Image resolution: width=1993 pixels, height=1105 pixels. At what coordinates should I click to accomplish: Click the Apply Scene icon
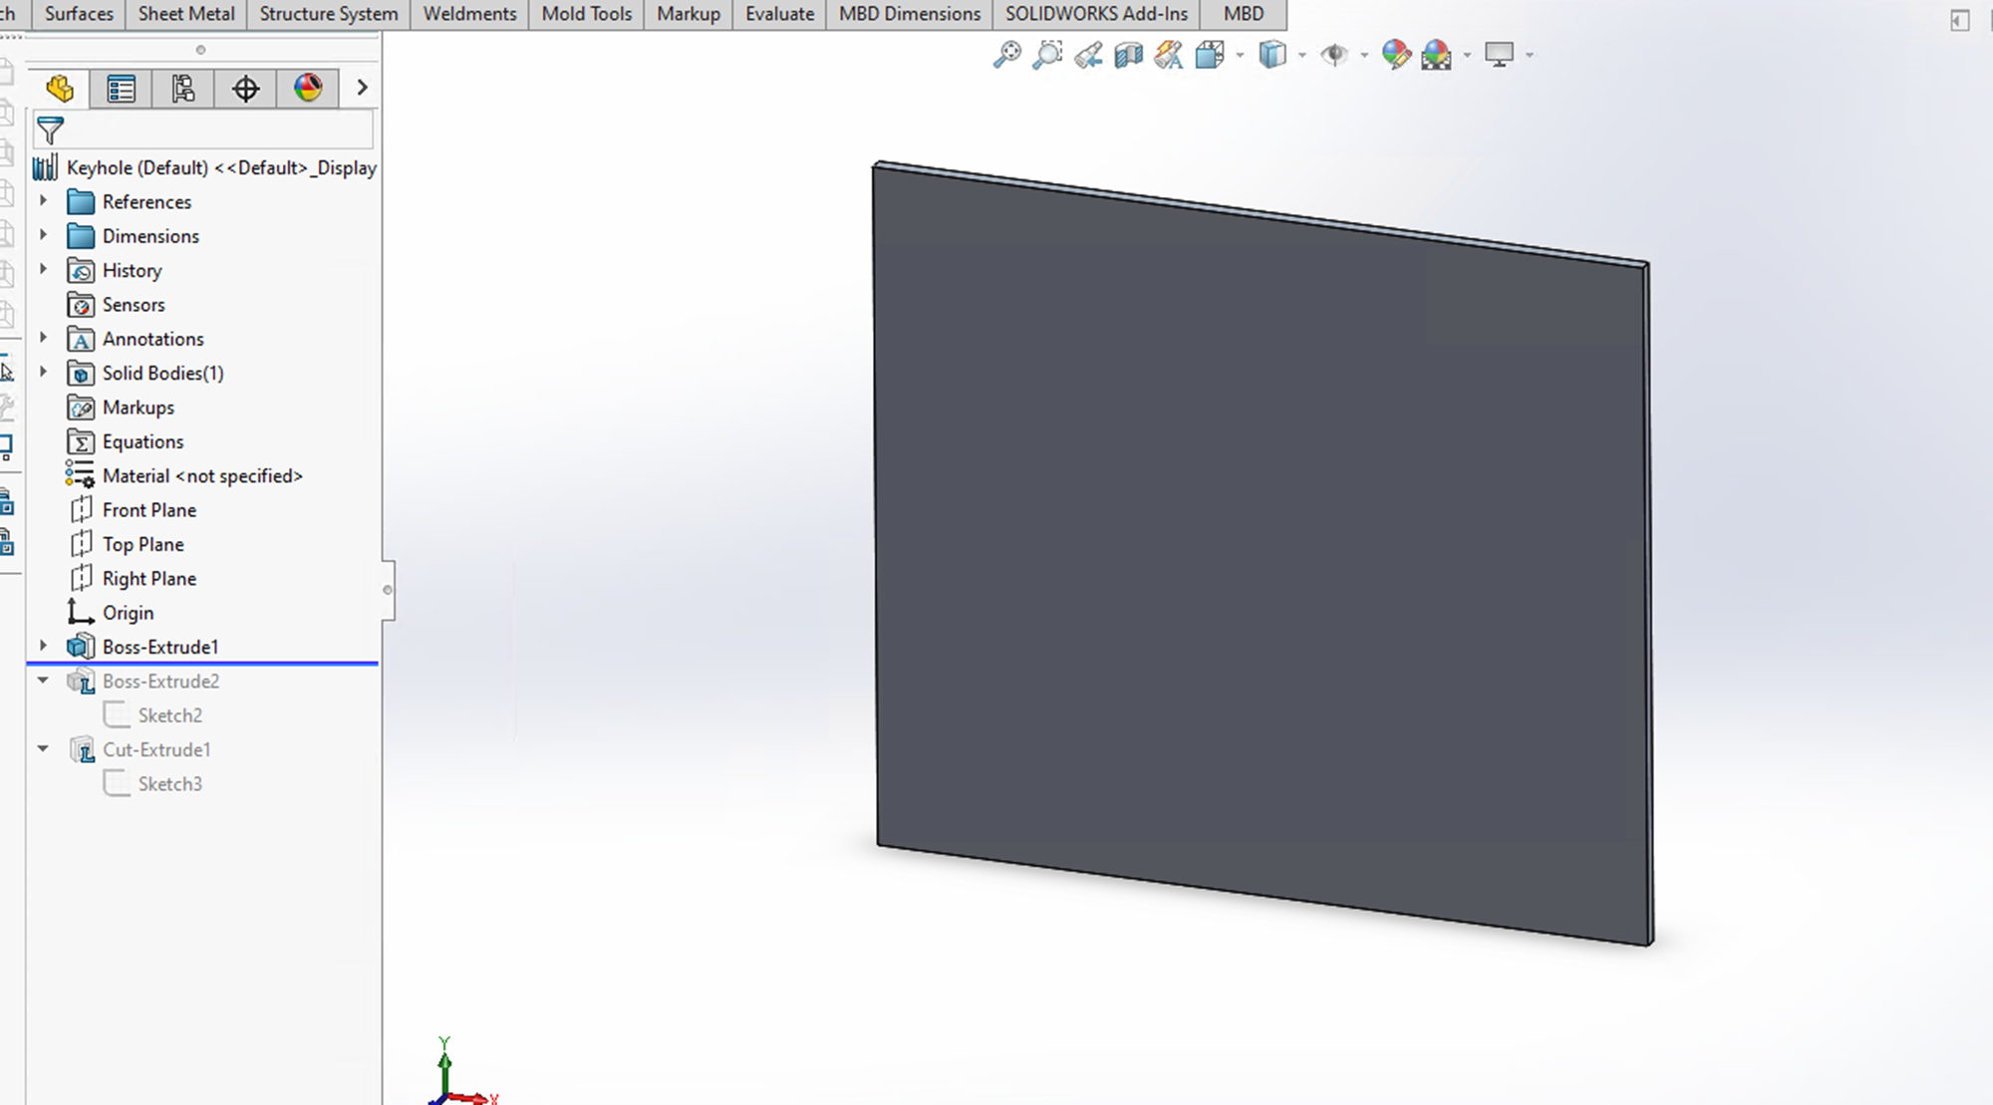click(x=1438, y=57)
